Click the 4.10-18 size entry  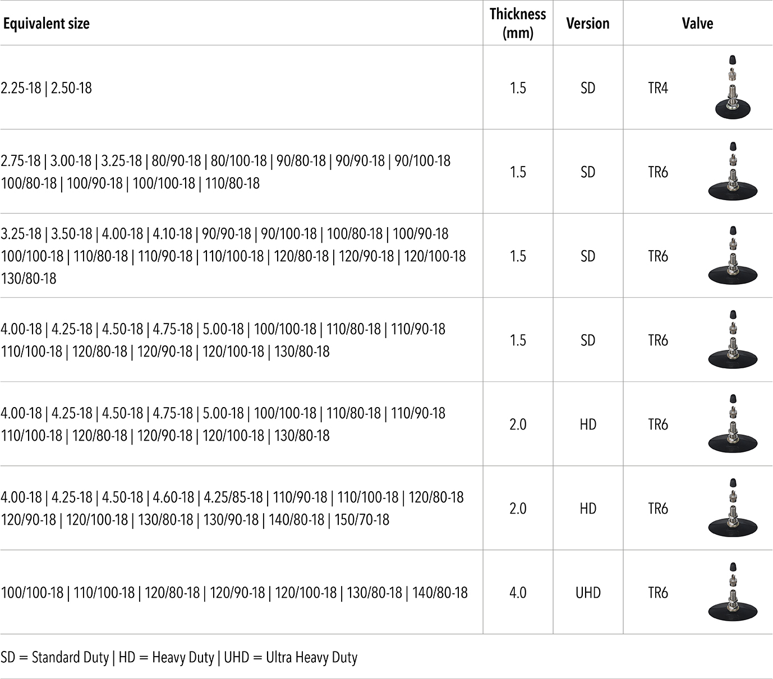pos(173,234)
